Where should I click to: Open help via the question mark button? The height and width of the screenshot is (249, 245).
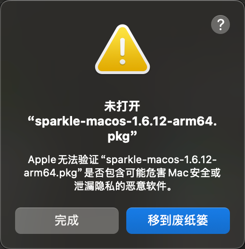[220, 25]
